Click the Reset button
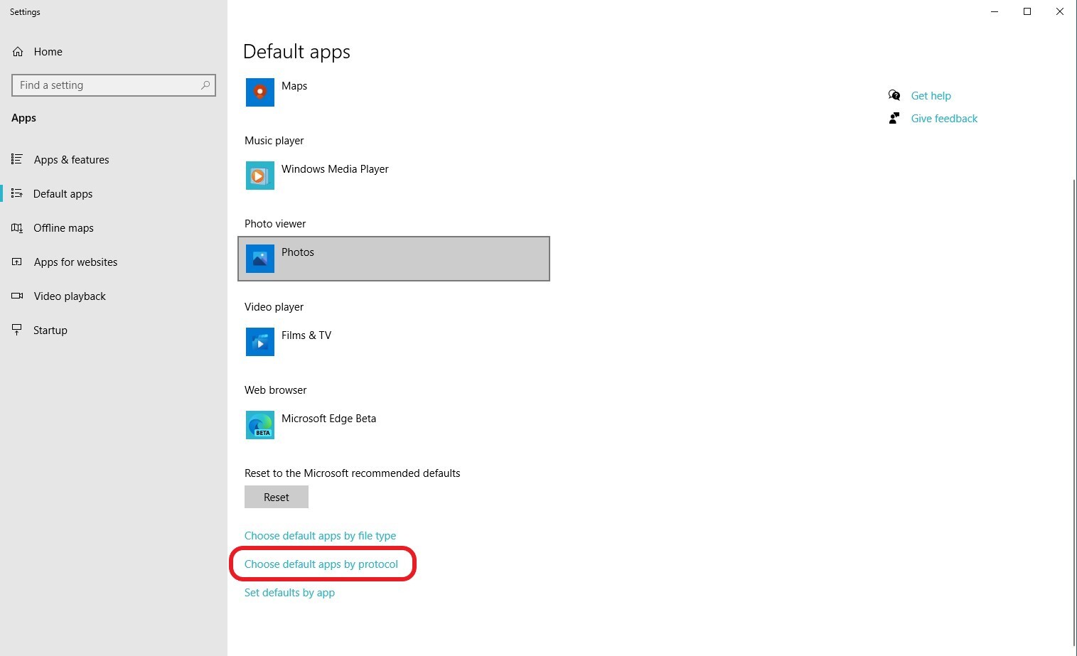The image size is (1077, 656). [277, 497]
